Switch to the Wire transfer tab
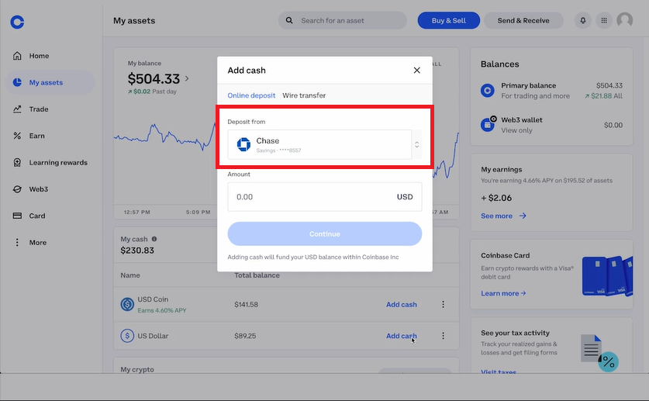 (304, 95)
